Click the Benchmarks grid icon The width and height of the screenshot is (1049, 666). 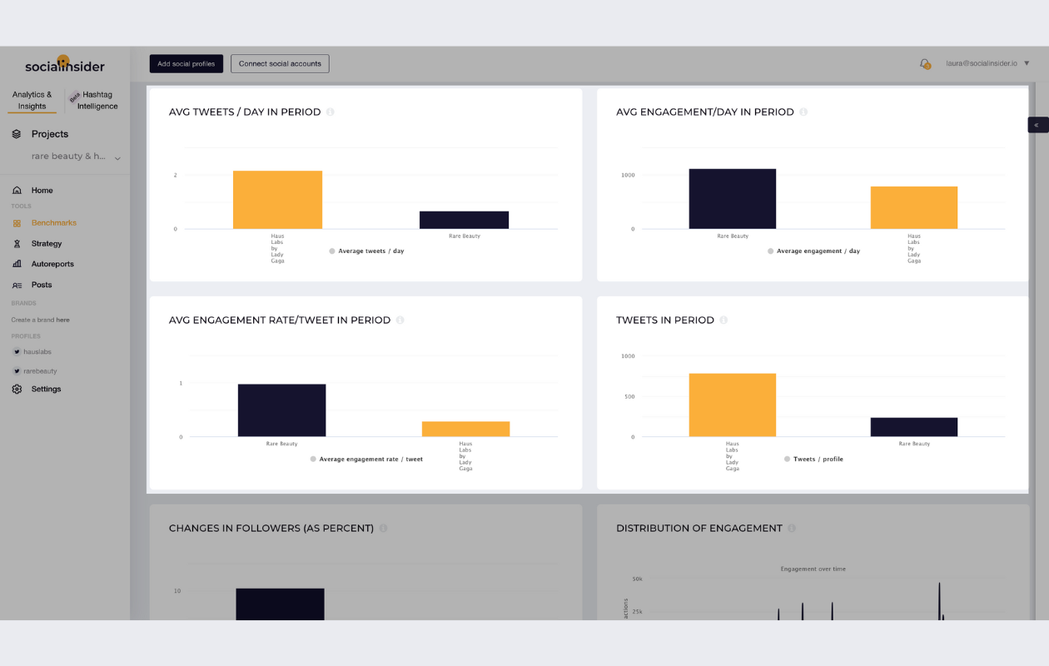17,223
